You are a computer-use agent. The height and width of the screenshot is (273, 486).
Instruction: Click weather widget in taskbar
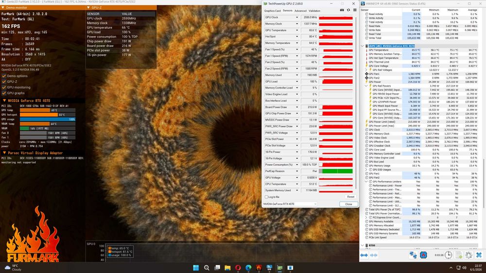(13, 268)
